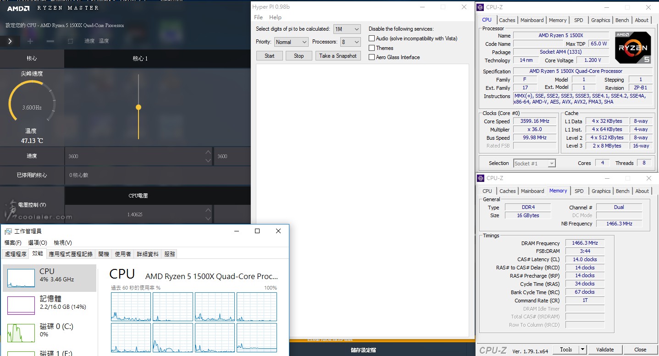Open the Priority Normal dropdown
The height and width of the screenshot is (356, 659).
(x=291, y=42)
